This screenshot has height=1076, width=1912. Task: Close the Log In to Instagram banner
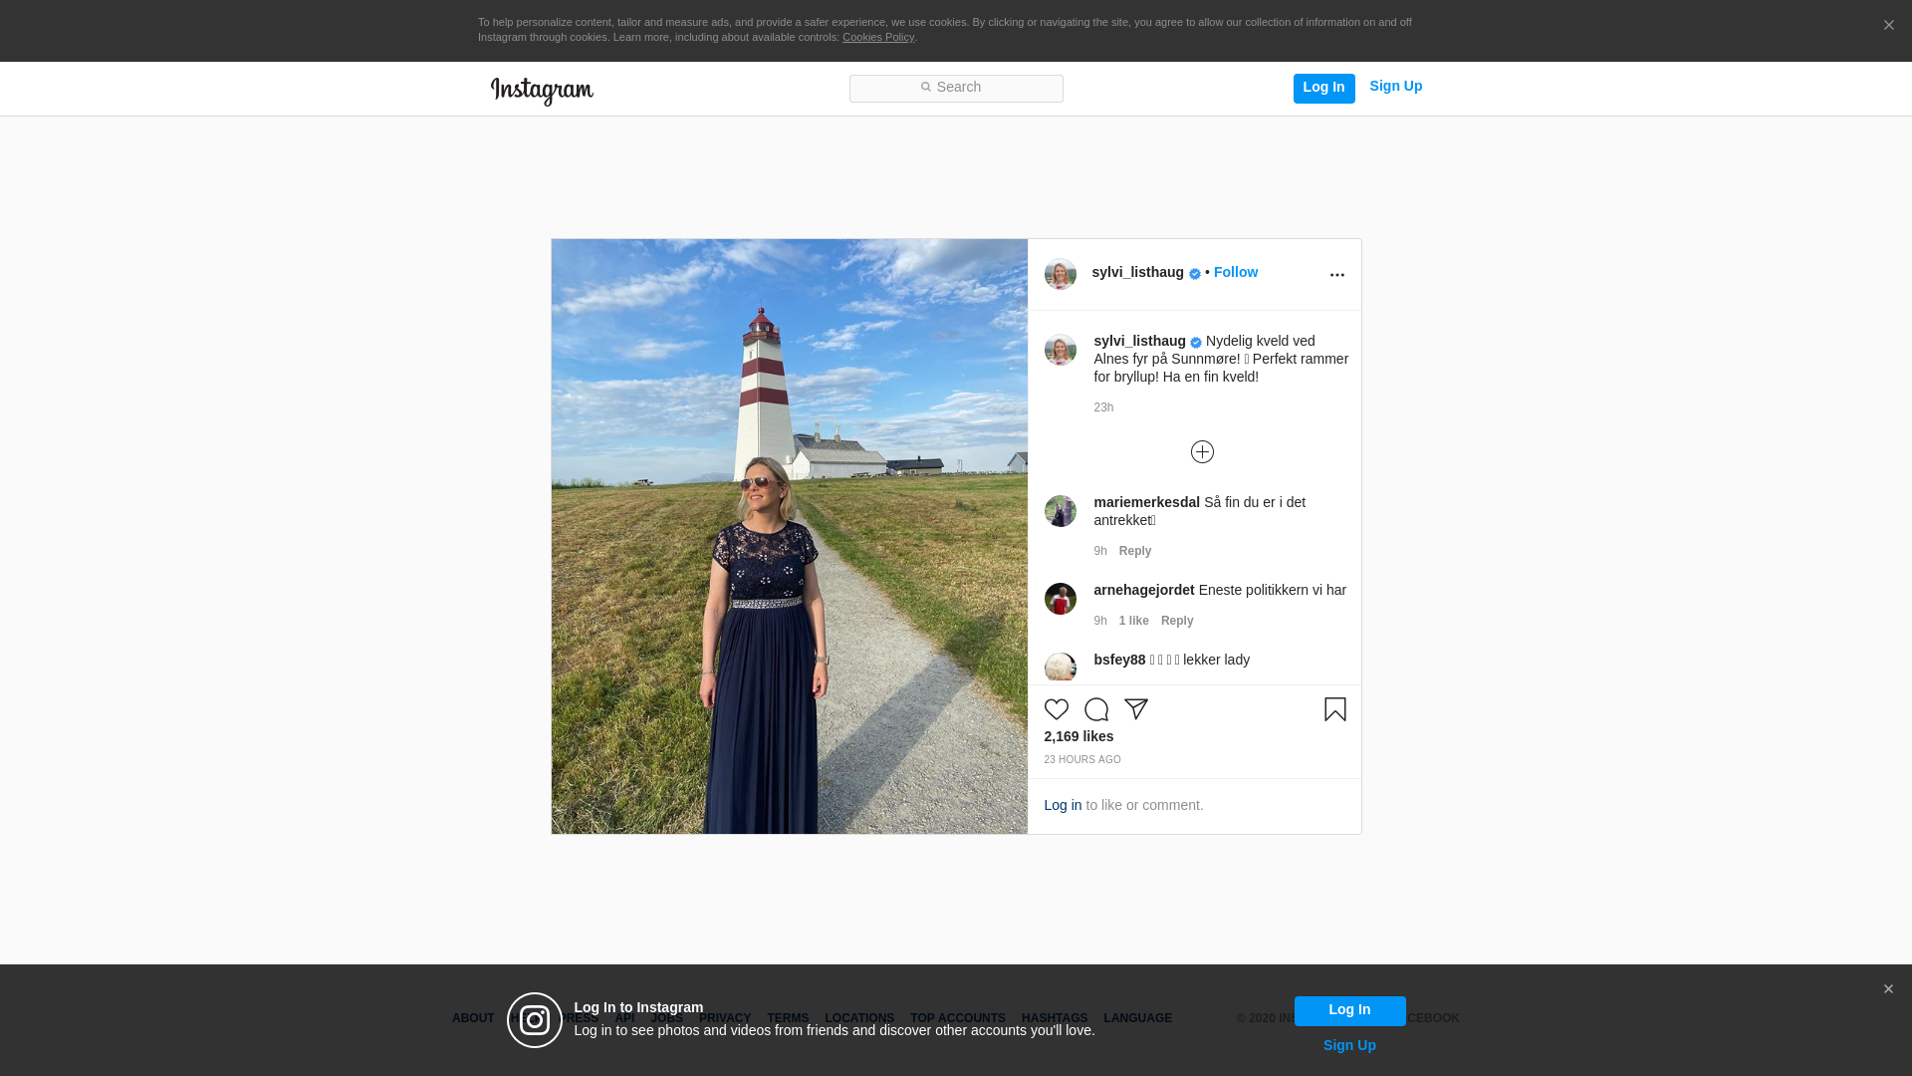1888,989
